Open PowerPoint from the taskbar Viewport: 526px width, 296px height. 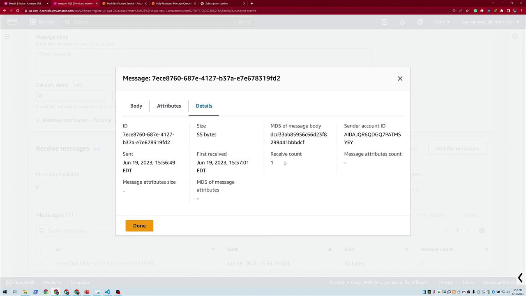[87, 292]
